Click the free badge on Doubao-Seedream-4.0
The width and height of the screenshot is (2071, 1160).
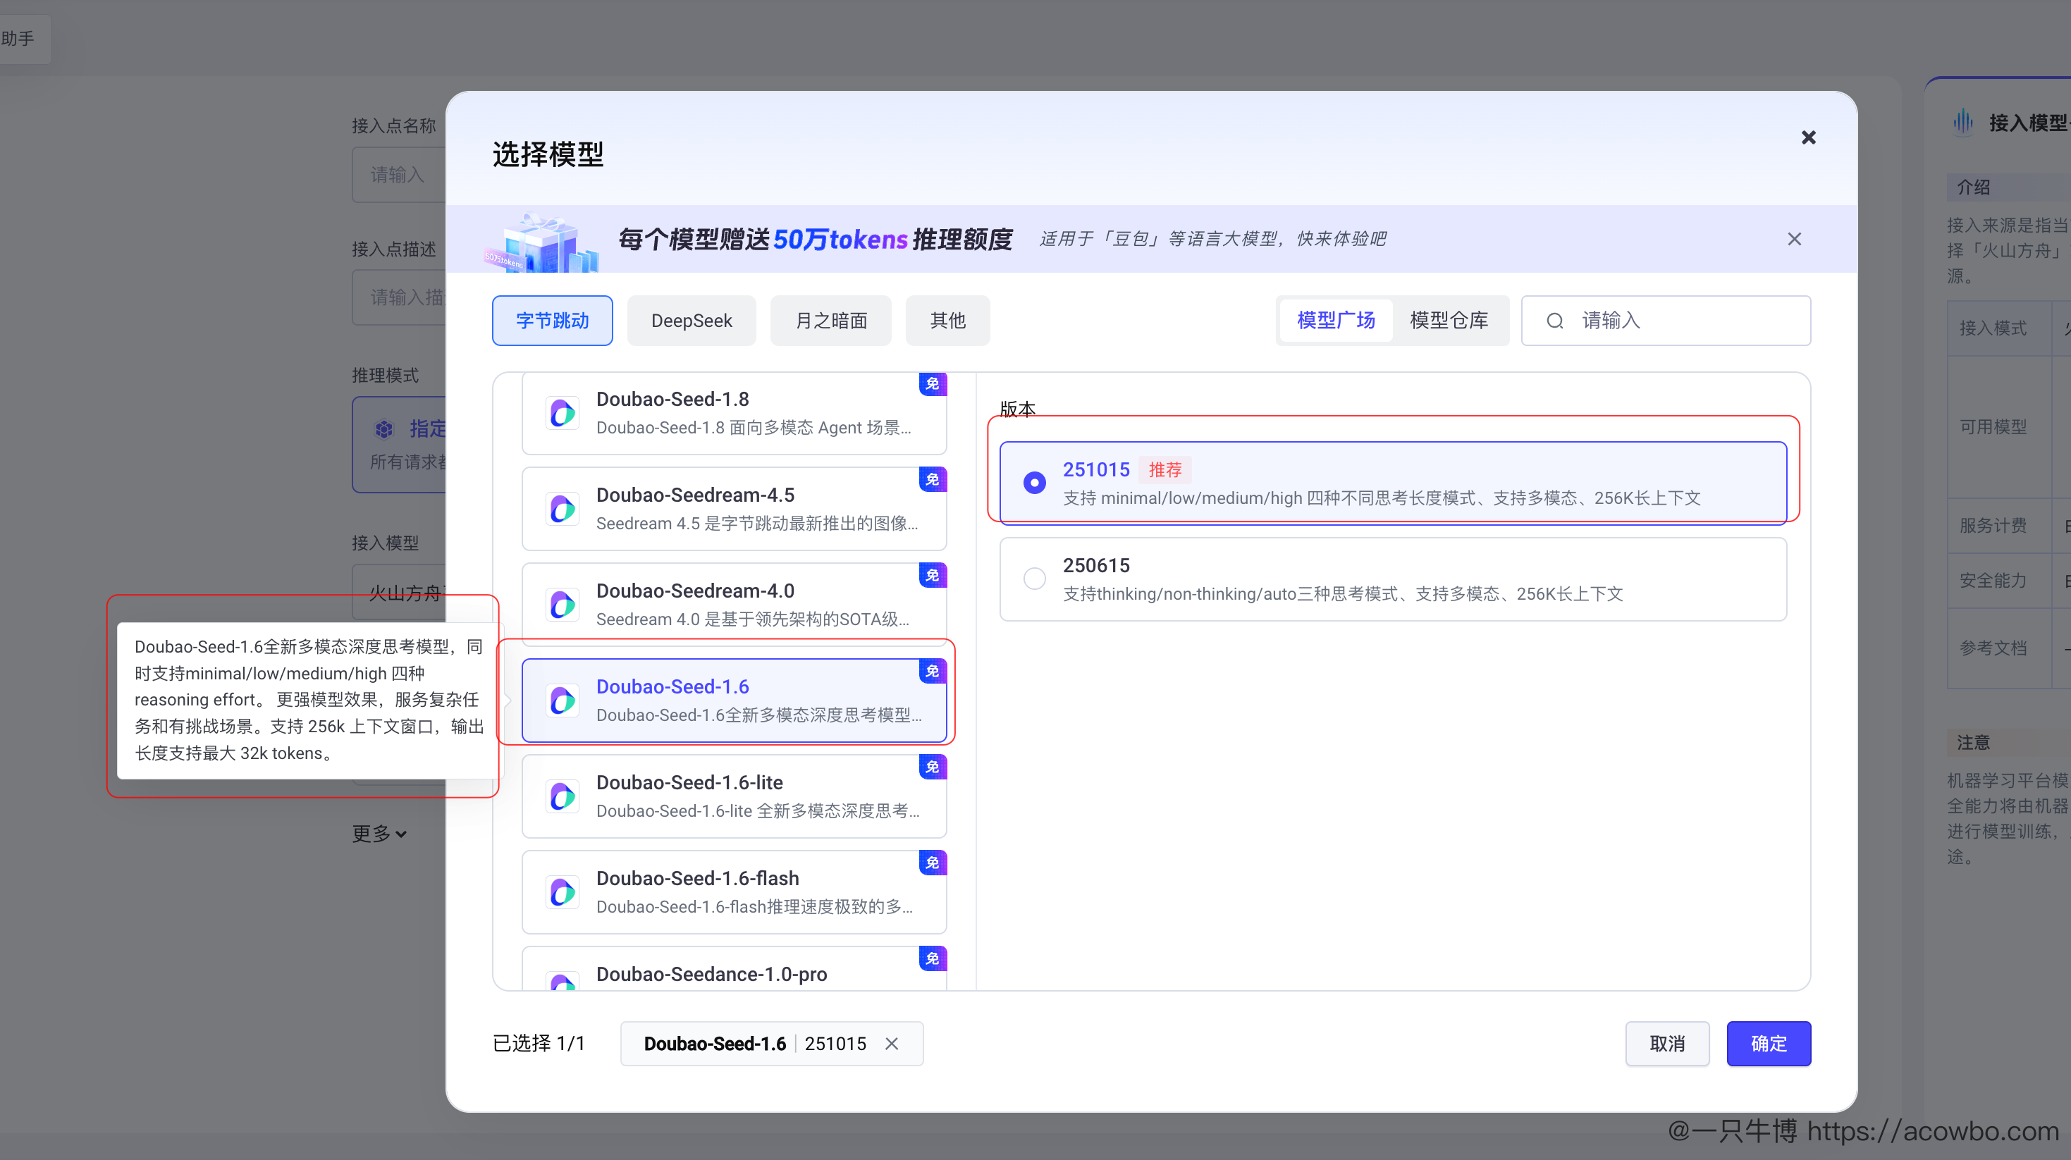point(932,575)
